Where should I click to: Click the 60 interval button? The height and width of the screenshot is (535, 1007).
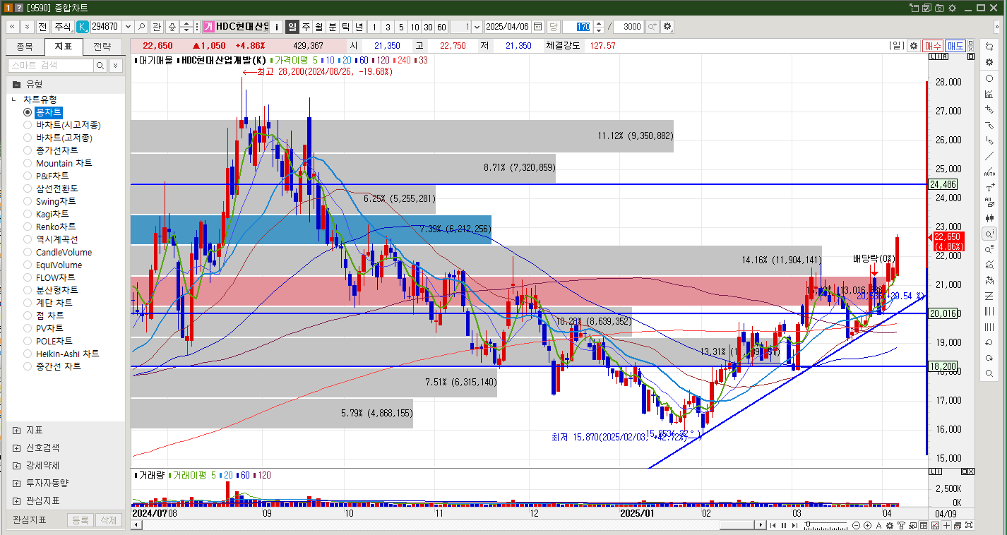pos(441,27)
